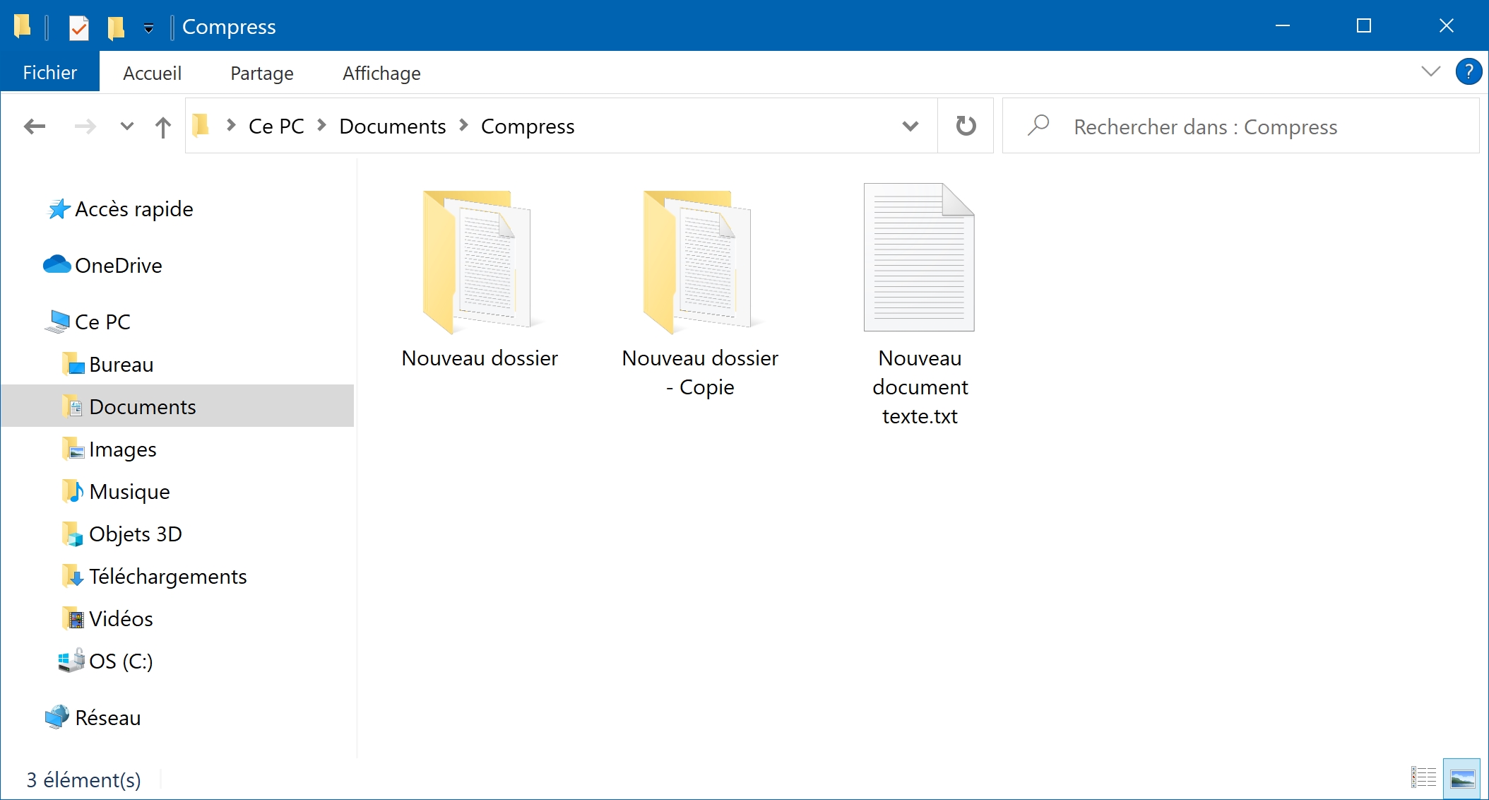Viewport: 1489px width, 800px height.
Task: Go back with the back arrow
Action: coord(35,127)
